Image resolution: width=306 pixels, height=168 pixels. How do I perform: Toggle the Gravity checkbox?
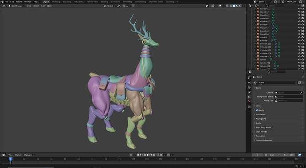(257, 110)
